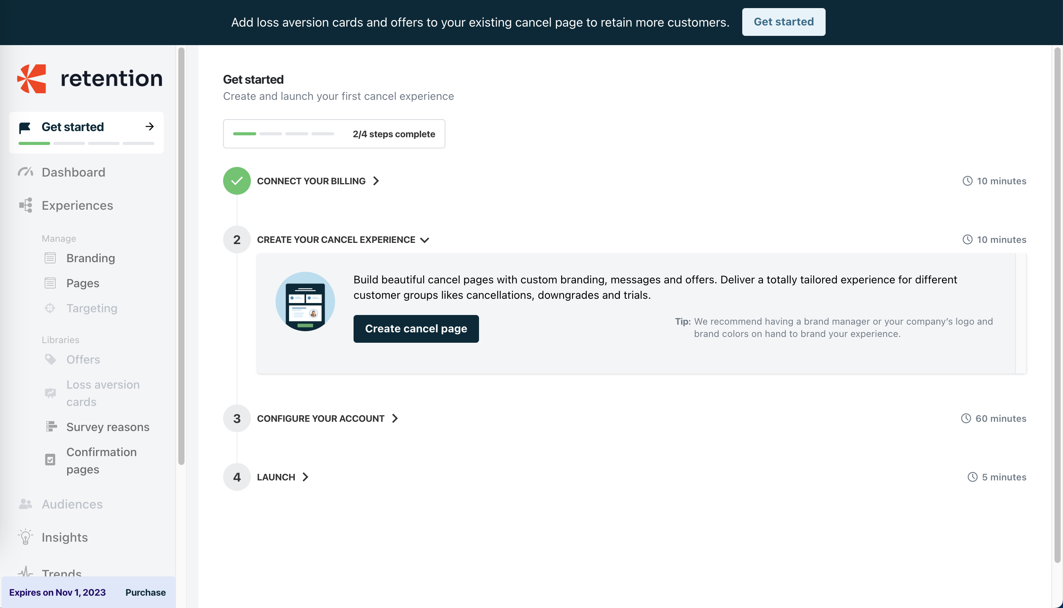
Task: Click the Confirmation pages check icon
Action: point(50,460)
